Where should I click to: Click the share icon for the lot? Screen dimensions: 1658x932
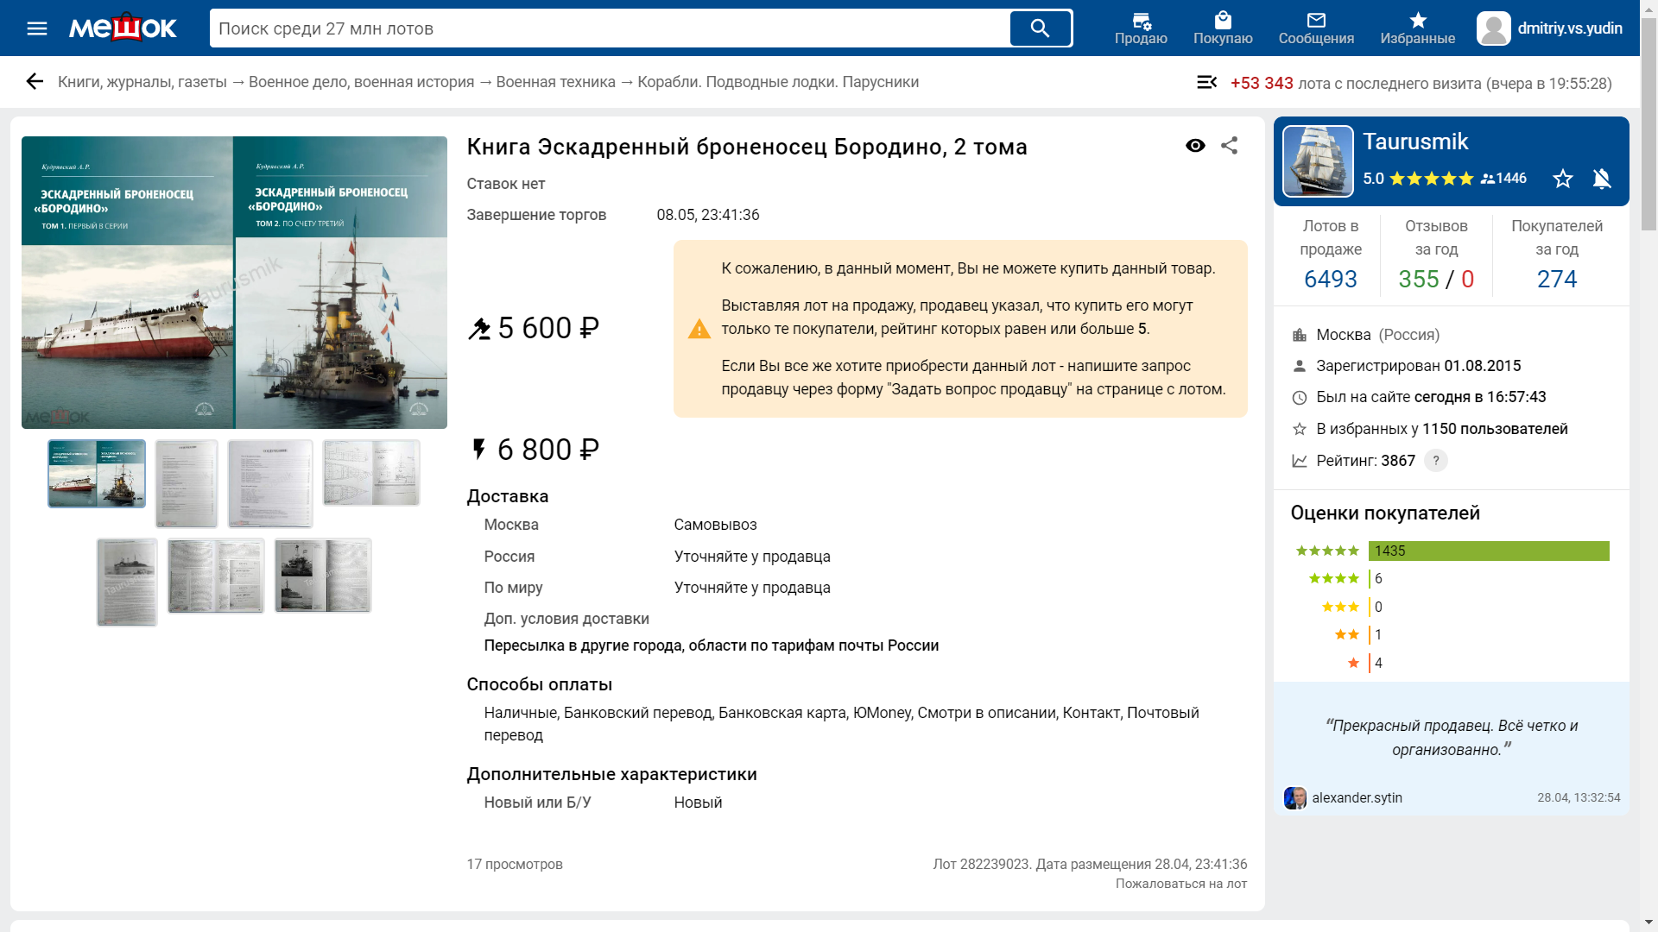1229,146
